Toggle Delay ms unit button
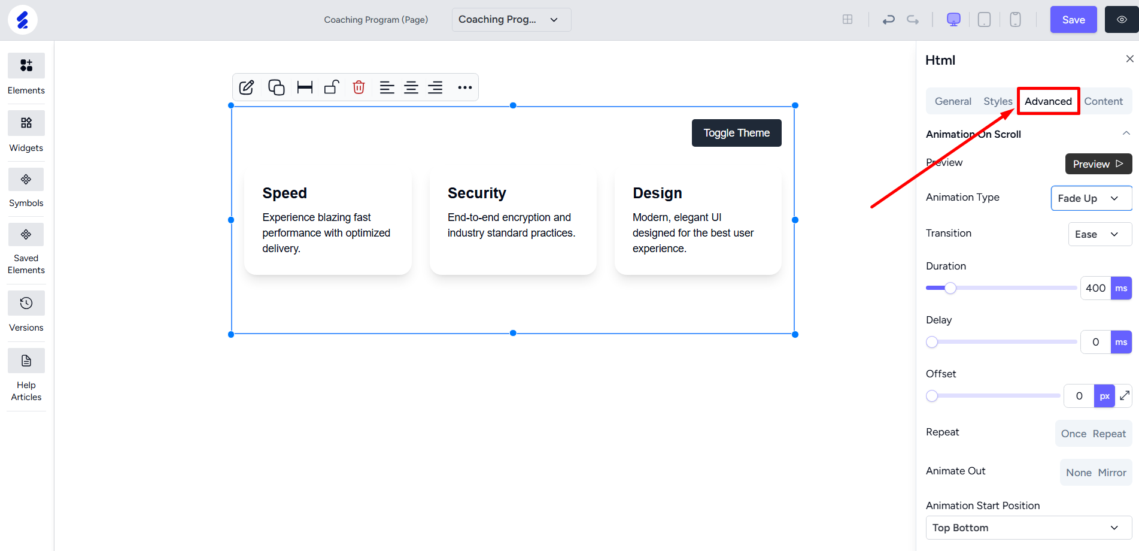The width and height of the screenshot is (1139, 551). [1121, 342]
